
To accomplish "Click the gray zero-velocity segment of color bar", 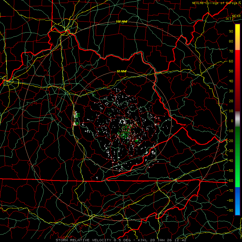I will click(x=237, y=119).
